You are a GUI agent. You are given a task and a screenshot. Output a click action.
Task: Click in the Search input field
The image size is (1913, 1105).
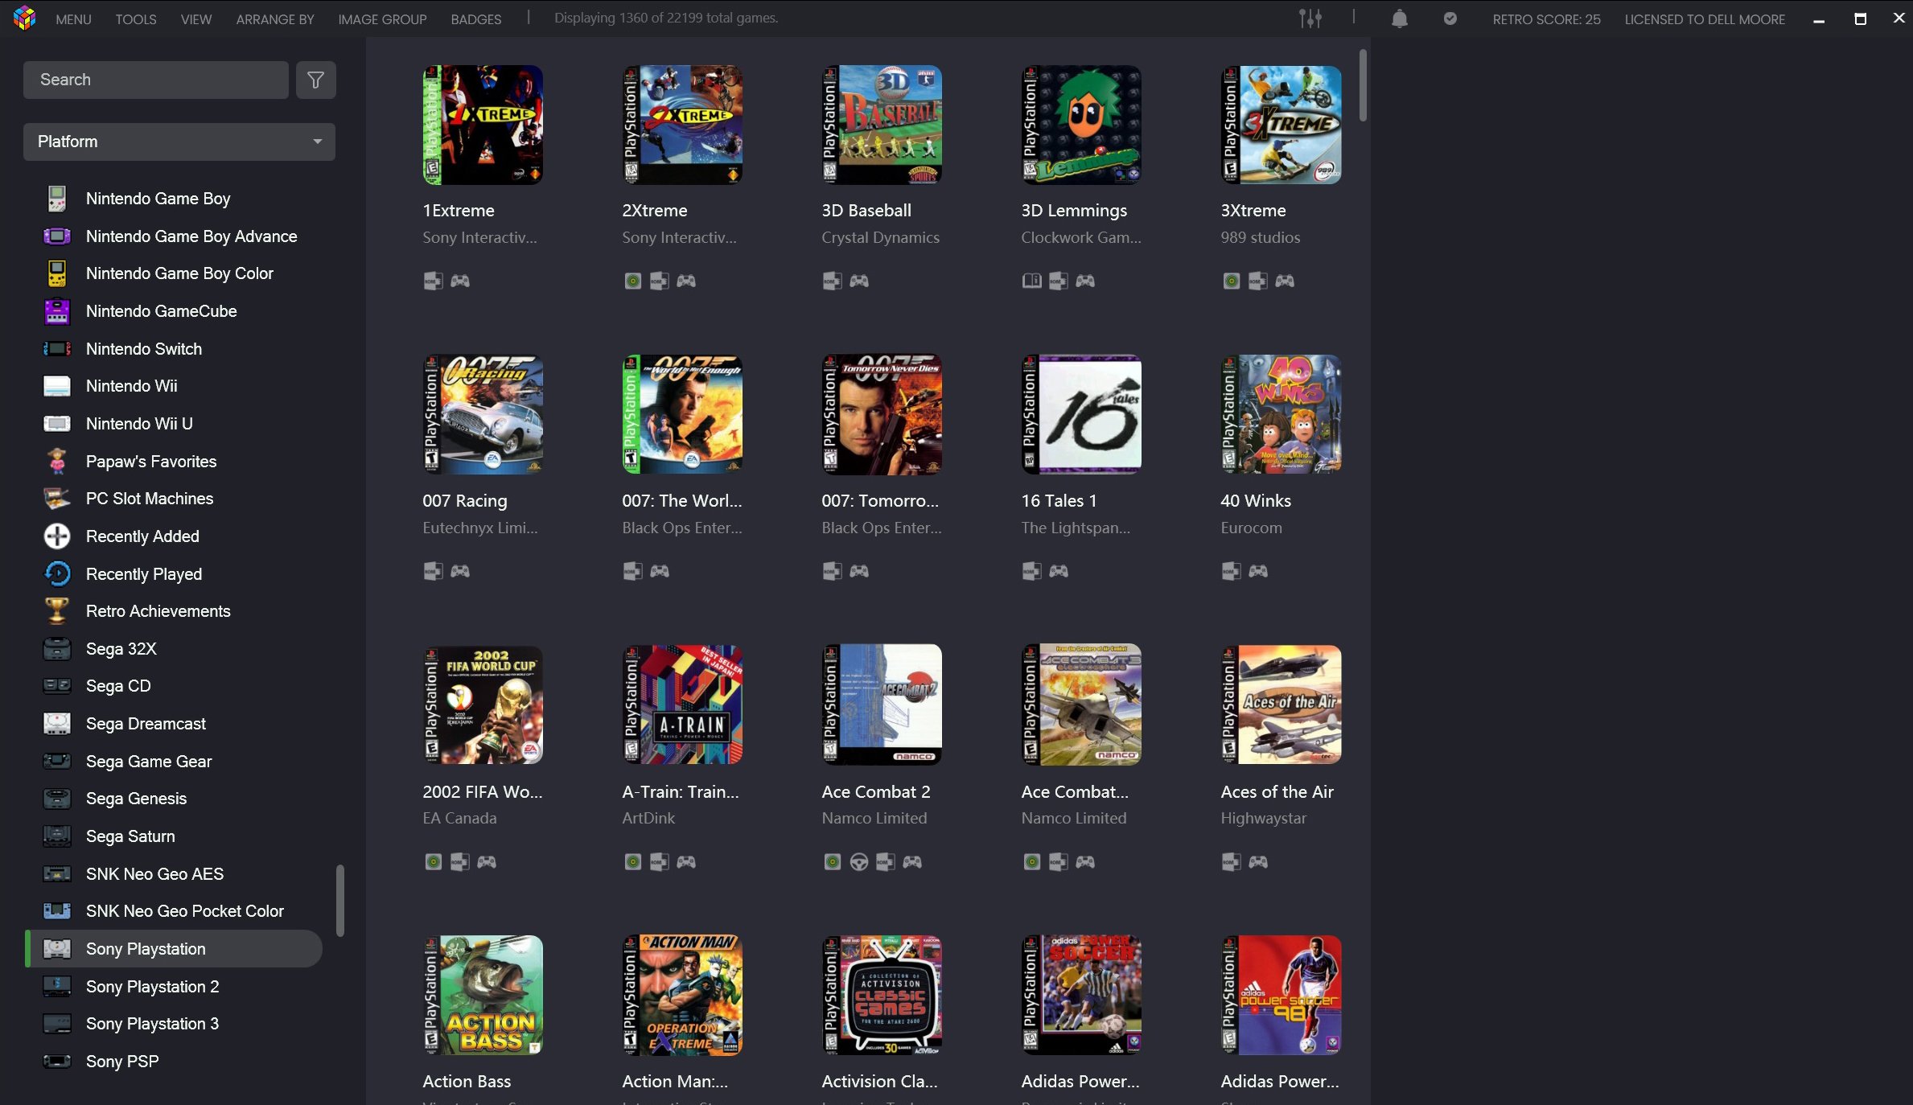156,80
